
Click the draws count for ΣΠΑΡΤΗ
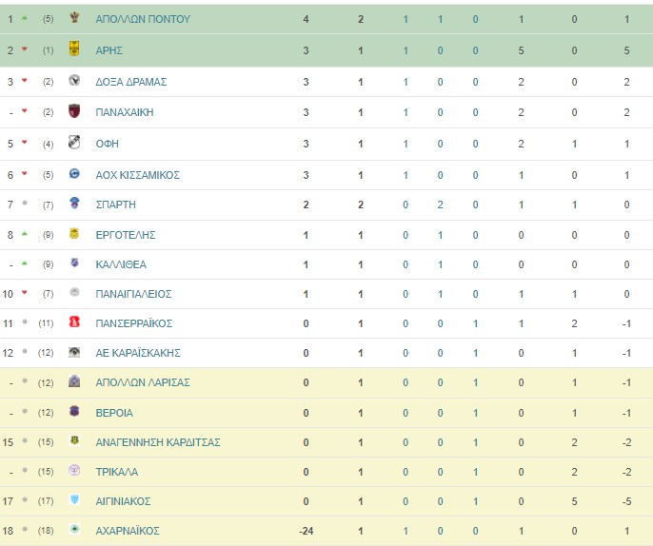(440, 205)
